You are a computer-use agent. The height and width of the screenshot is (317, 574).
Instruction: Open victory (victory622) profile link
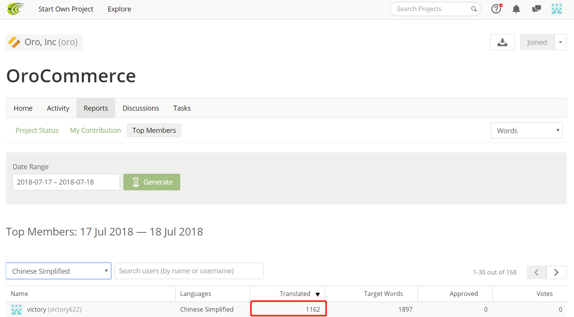pos(54,309)
